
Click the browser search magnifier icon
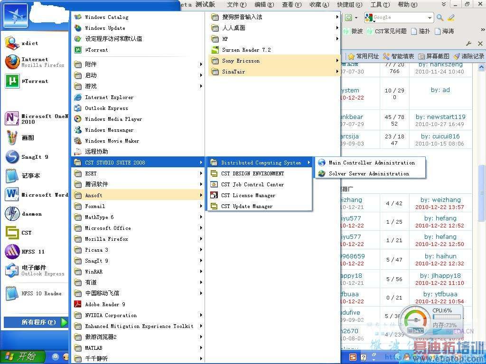pyautogui.click(x=440, y=18)
